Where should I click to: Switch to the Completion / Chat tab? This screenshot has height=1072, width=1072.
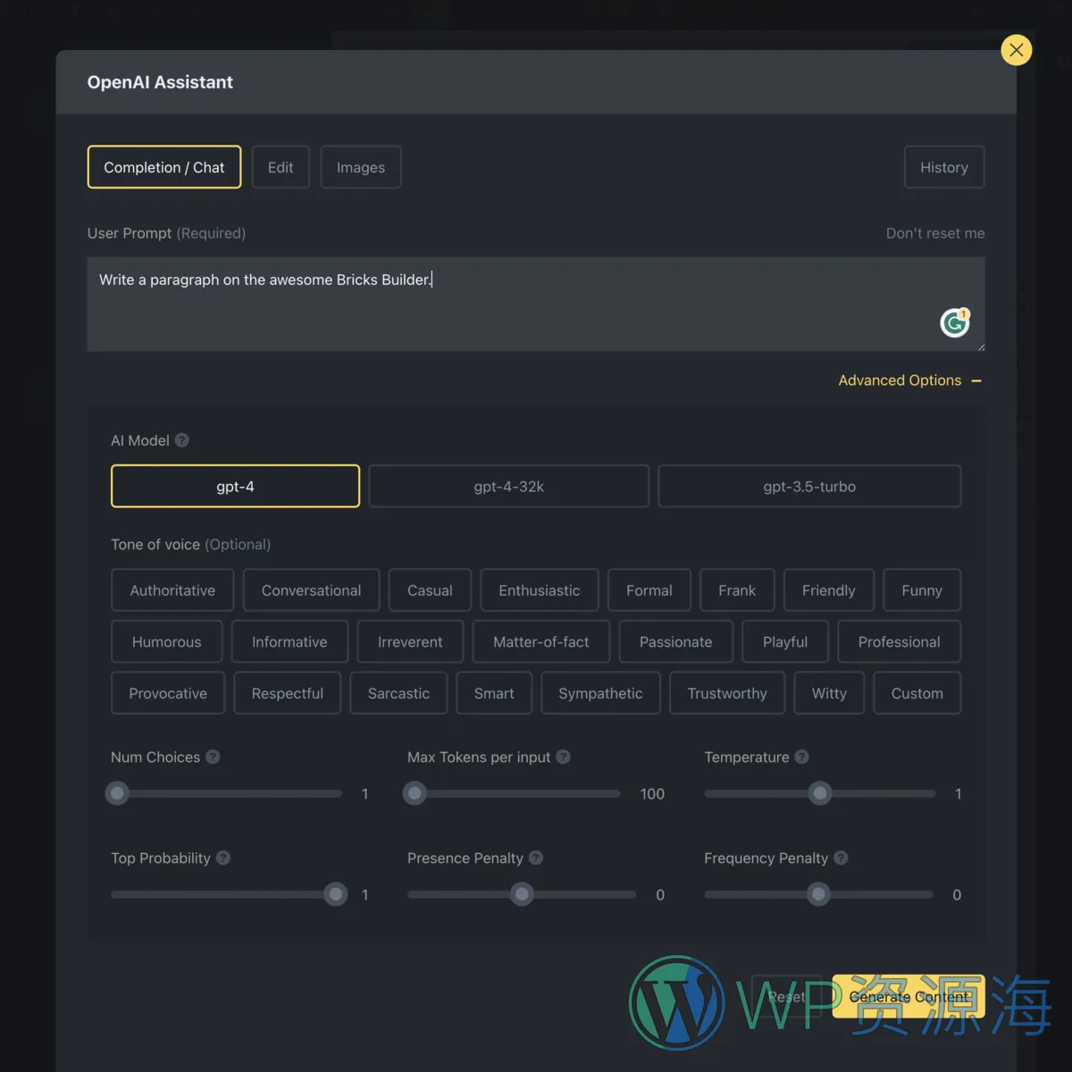[x=164, y=167]
